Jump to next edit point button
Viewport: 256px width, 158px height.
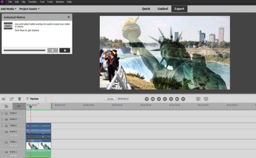183,99
